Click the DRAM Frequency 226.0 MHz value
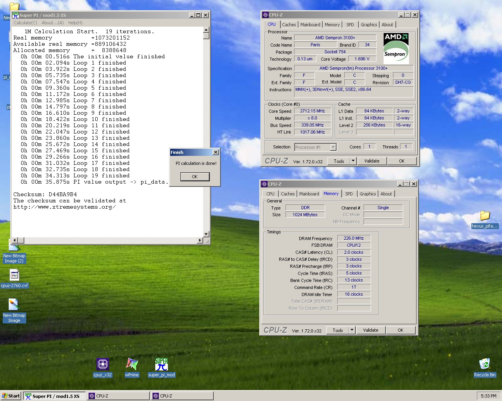 click(x=354, y=238)
